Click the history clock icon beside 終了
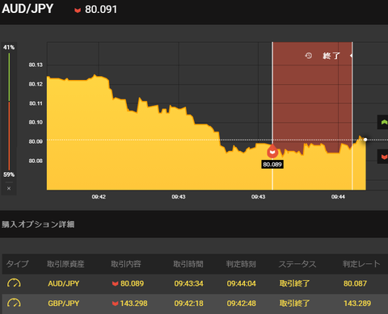Screen dimensions: 388x314 (309, 56)
